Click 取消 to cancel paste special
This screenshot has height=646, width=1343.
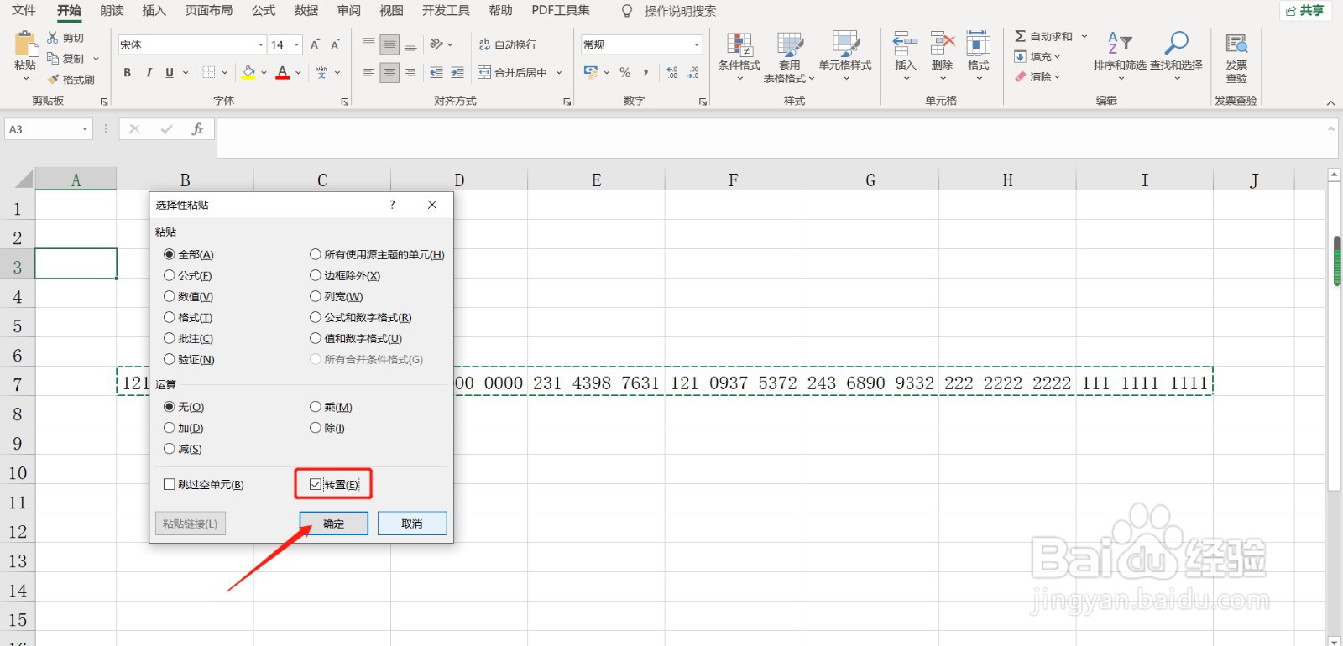412,524
